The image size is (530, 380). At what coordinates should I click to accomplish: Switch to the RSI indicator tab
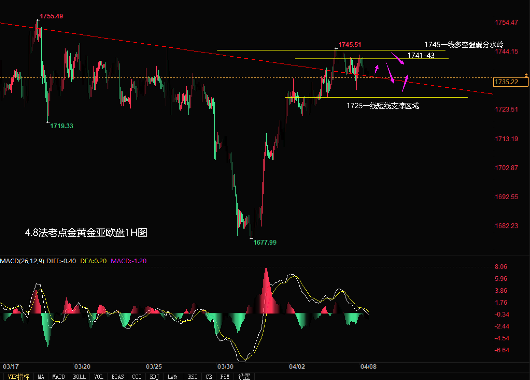point(193,377)
